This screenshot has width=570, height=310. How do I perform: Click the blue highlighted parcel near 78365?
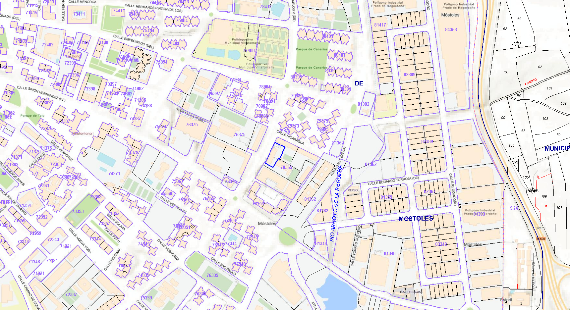click(275, 155)
